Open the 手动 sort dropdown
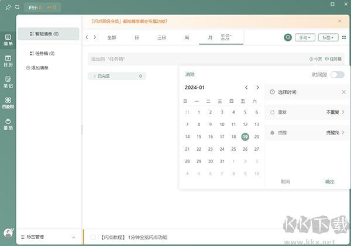 coord(305,37)
